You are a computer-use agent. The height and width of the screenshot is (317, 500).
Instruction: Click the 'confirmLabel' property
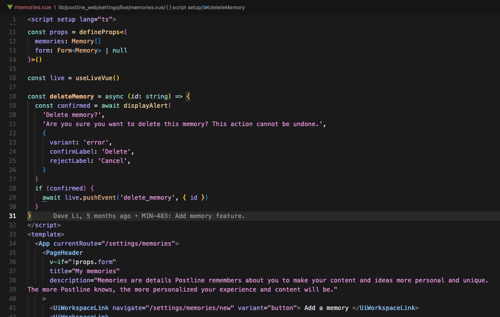pyautogui.click(x=72, y=151)
